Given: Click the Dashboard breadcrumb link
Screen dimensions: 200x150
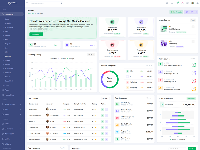Looking at the screenshot, I should (30, 13).
